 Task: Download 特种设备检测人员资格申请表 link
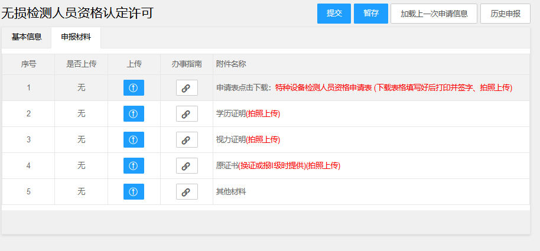point(324,88)
